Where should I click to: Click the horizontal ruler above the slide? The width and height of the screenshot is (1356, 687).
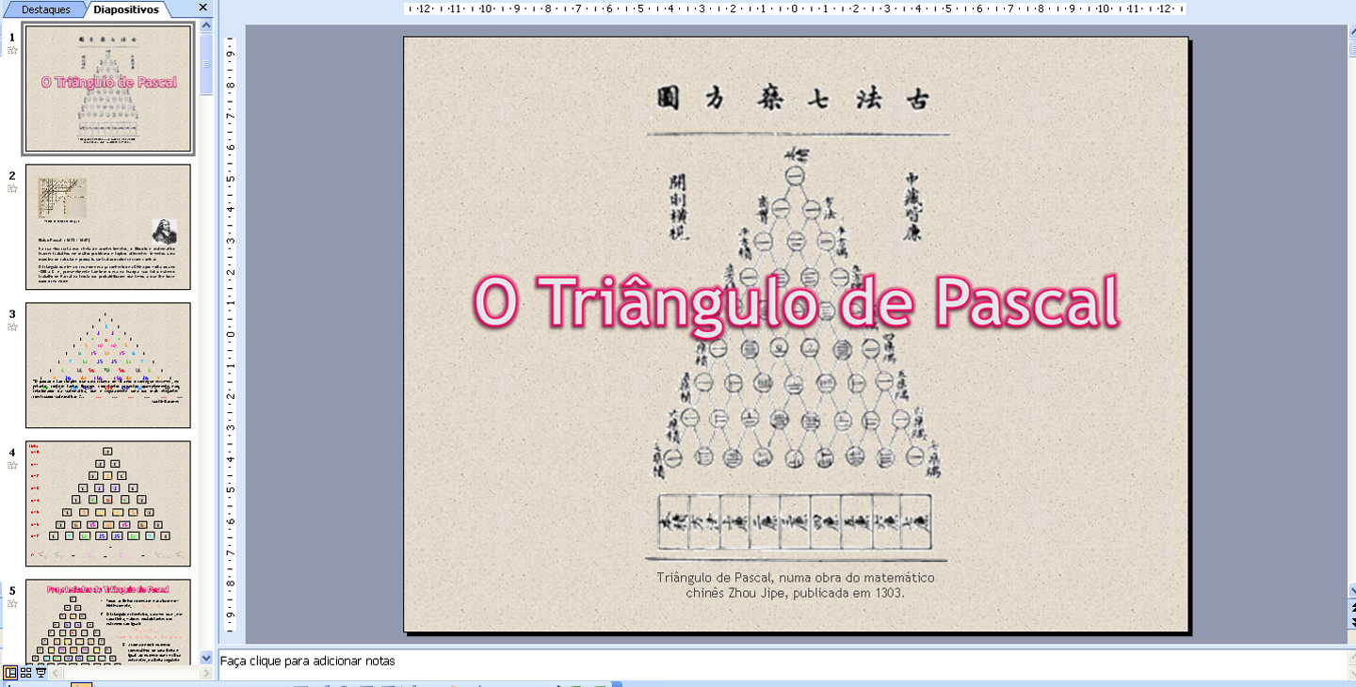[796, 8]
